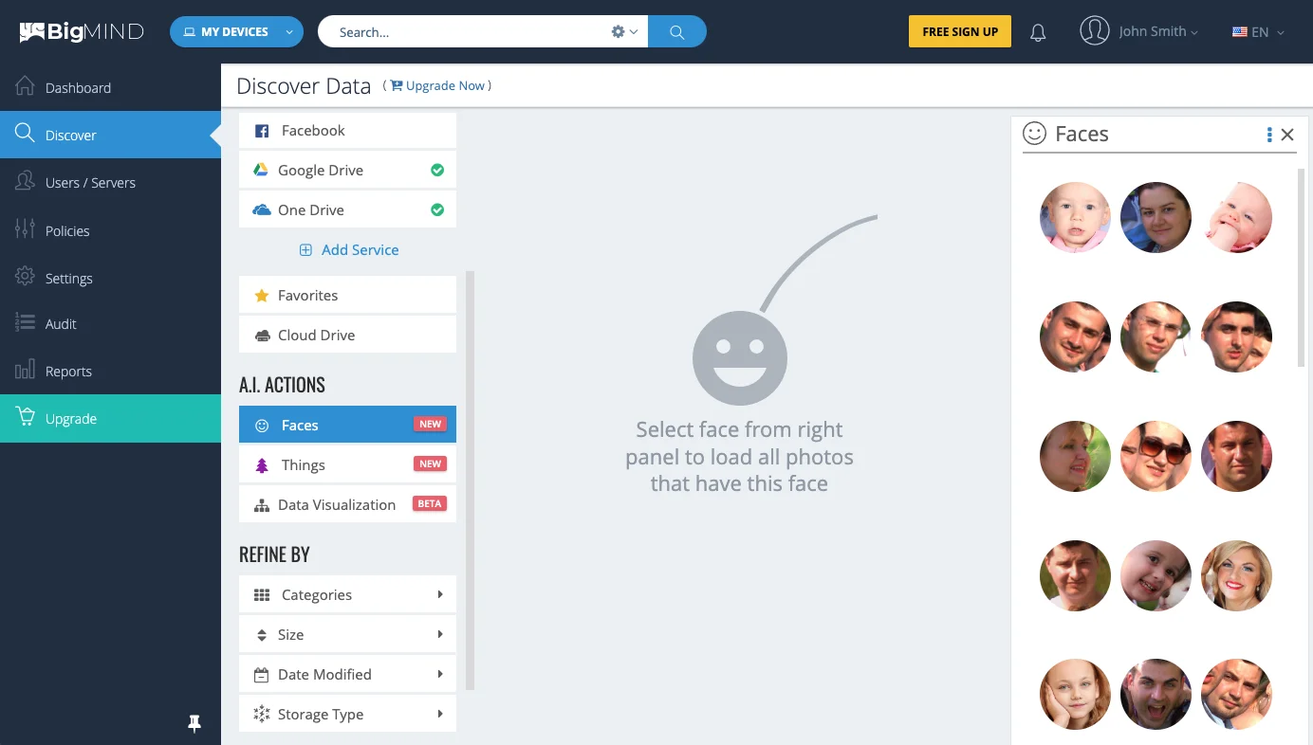Viewport: 1313px width, 745px height.
Task: Select the Facebook service
Action: (347, 131)
